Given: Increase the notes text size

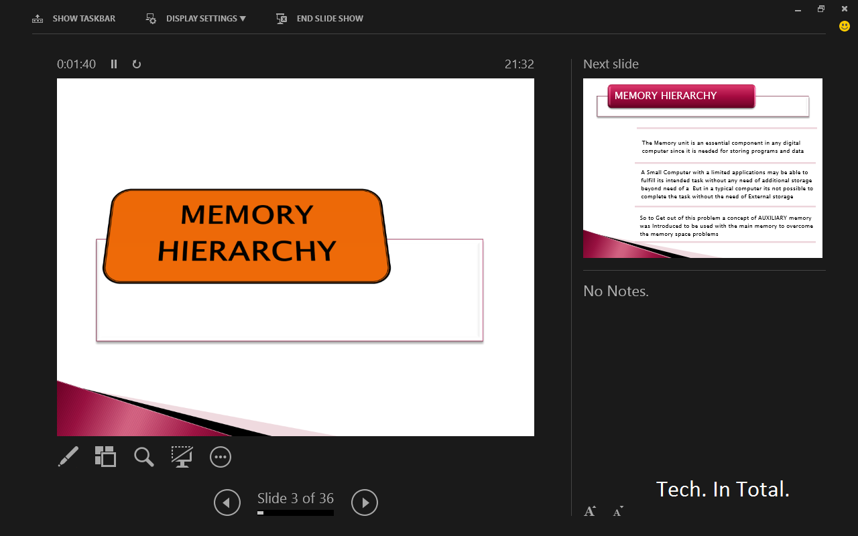Looking at the screenshot, I should tap(589, 511).
